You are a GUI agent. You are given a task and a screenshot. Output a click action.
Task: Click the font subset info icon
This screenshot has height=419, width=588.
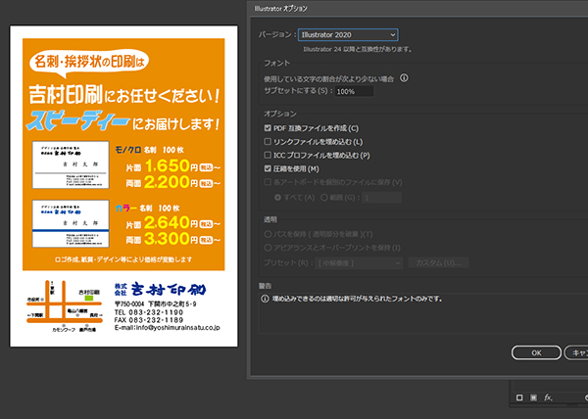404,78
